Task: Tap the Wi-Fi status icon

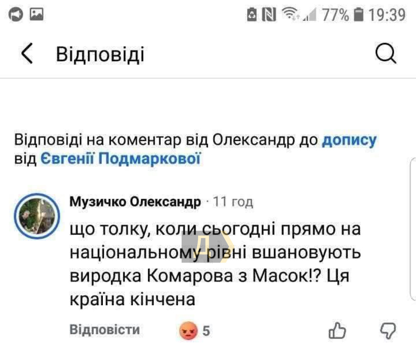Action: [290, 15]
